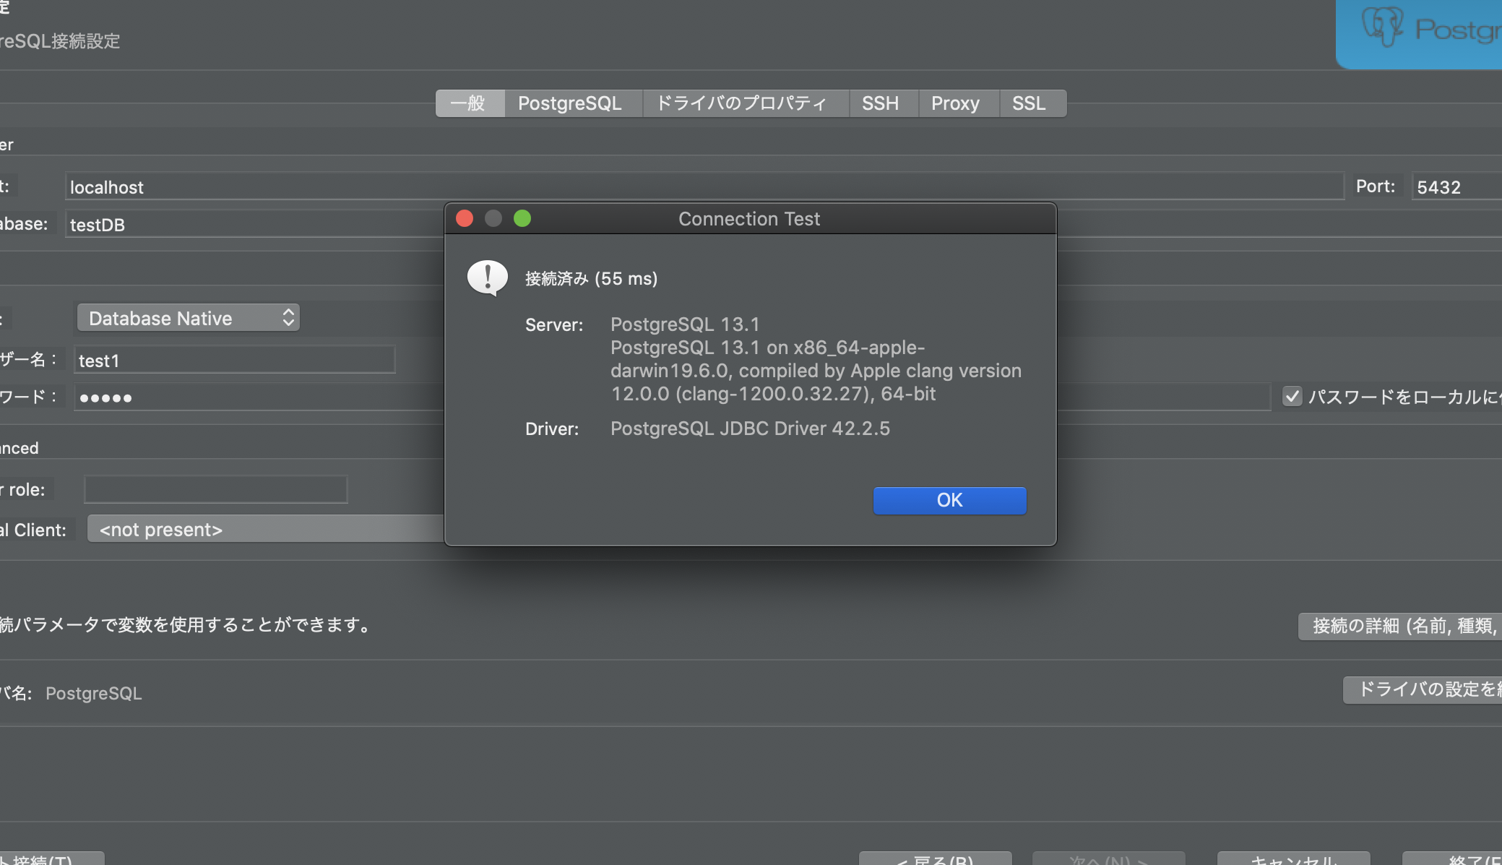Image resolution: width=1502 pixels, height=865 pixels.
Task: Click the 'Port:' label
Action: [1376, 186]
